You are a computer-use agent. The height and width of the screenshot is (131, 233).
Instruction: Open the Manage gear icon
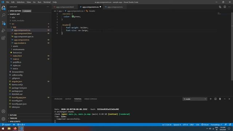coord(3,119)
